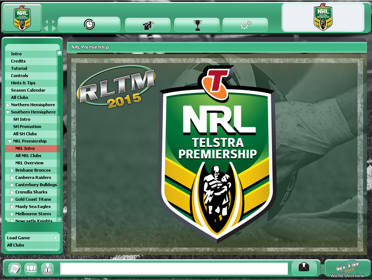Select All SH Clubs

[x=31, y=134]
